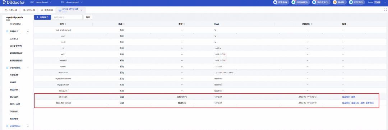Click the root account cell
This screenshot has width=388, height=130.
63,36
